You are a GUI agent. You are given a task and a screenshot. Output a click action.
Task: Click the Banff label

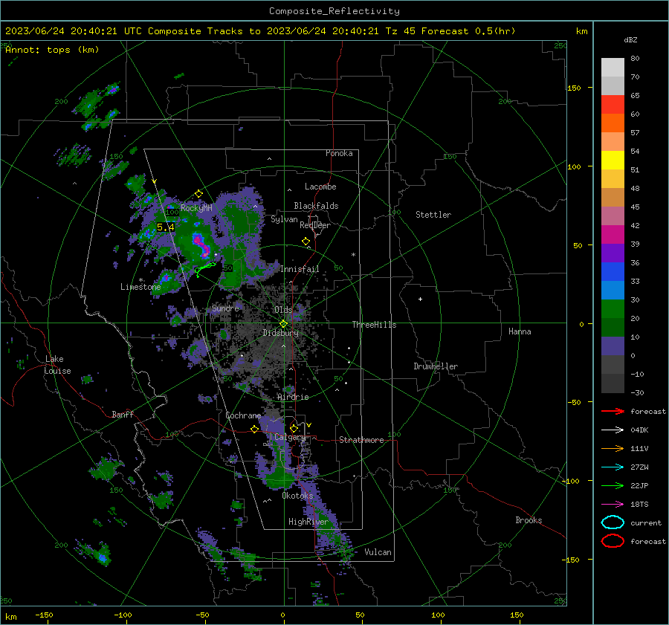point(123,414)
